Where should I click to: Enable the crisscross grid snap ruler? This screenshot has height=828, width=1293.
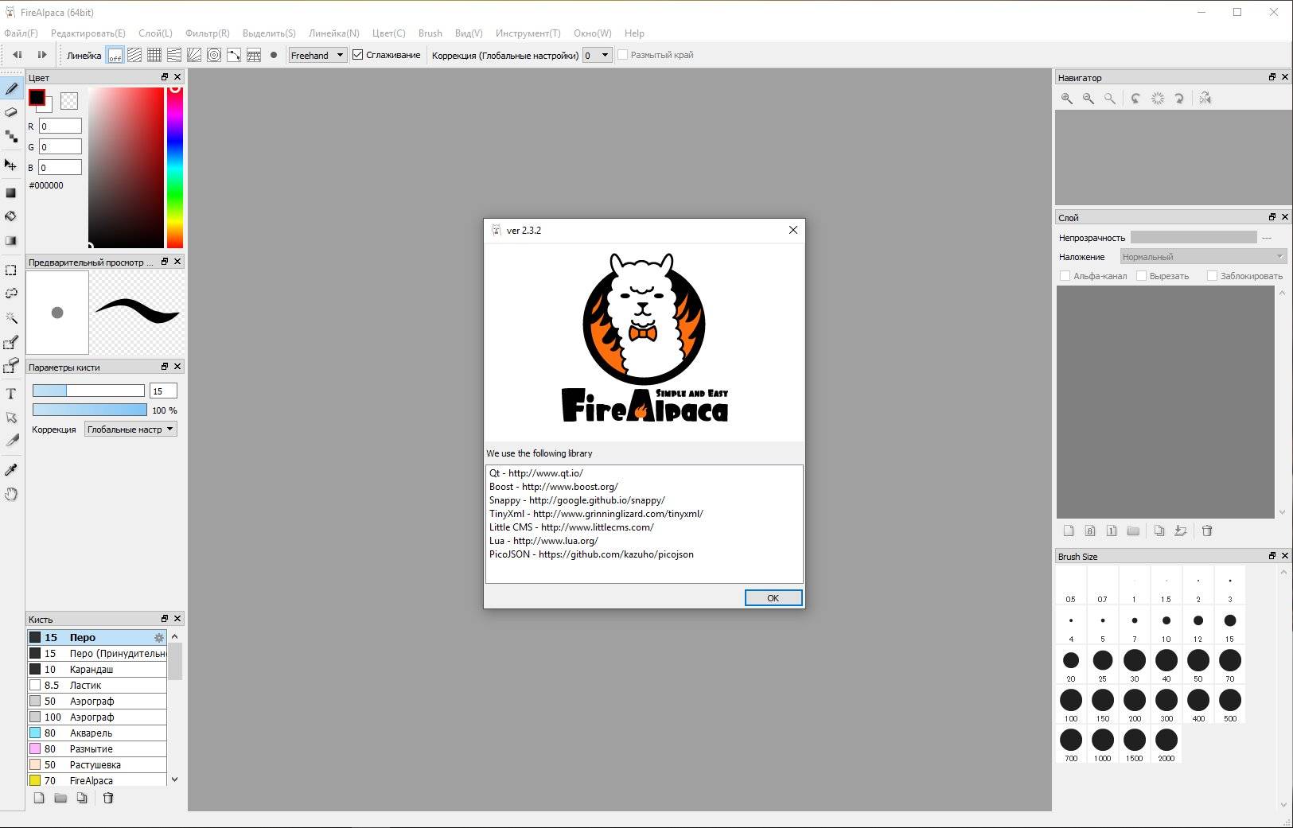click(x=154, y=55)
